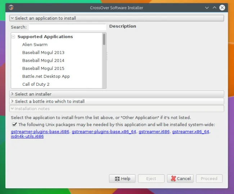234x194 pixels.
Task: Open the isdn4k-utils.i686 package link
Action: click(x=27, y=137)
